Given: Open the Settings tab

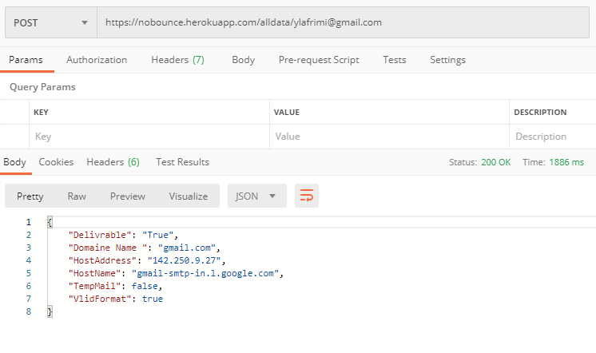Looking at the screenshot, I should pyautogui.click(x=447, y=60).
